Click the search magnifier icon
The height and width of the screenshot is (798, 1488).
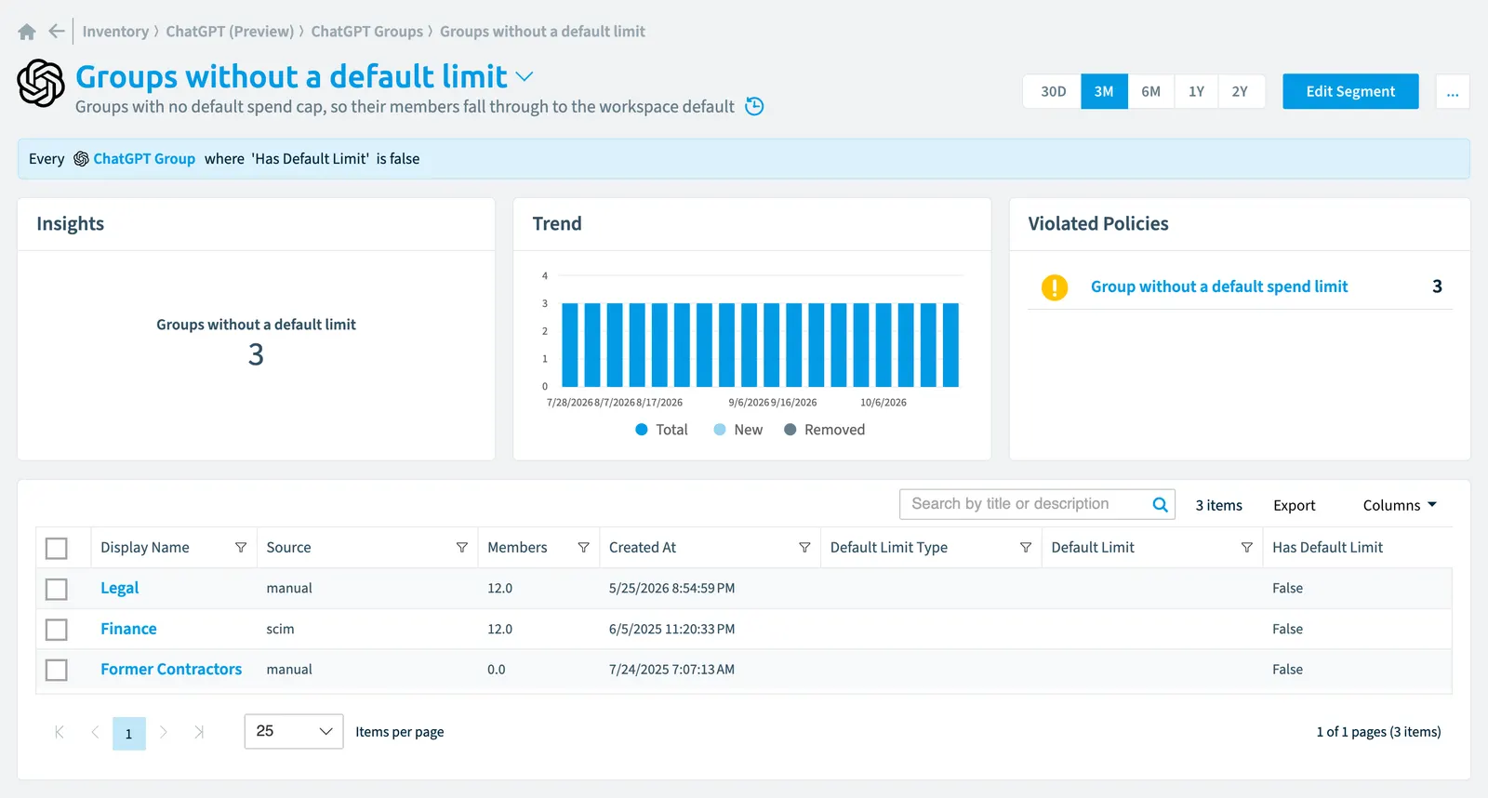click(x=1160, y=504)
